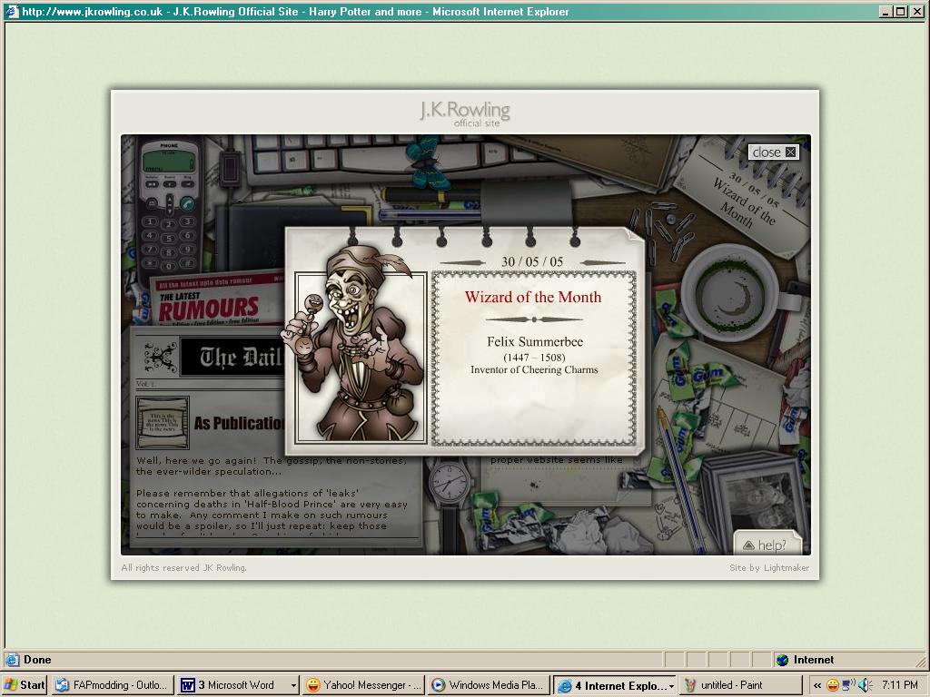930x697 pixels.
Task: Click the small news thumbnail beside As Publication
Action: click(x=163, y=423)
